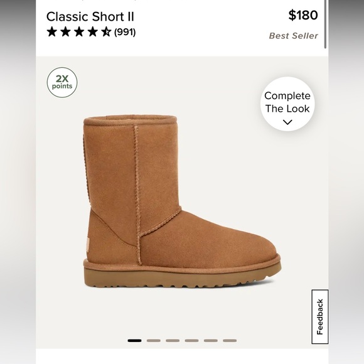Jump to the third carousel image dash
This screenshot has width=364, height=364.
[173, 341]
